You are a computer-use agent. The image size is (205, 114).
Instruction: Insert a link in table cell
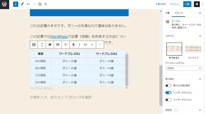tap(85, 44)
